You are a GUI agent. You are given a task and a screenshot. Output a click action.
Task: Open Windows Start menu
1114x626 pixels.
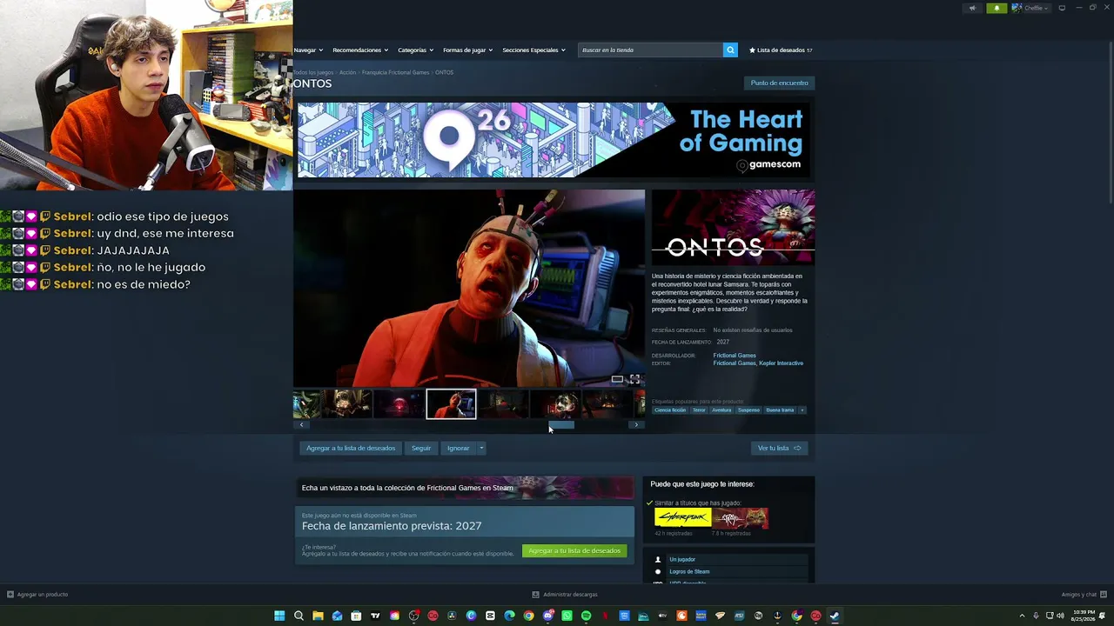click(x=279, y=616)
